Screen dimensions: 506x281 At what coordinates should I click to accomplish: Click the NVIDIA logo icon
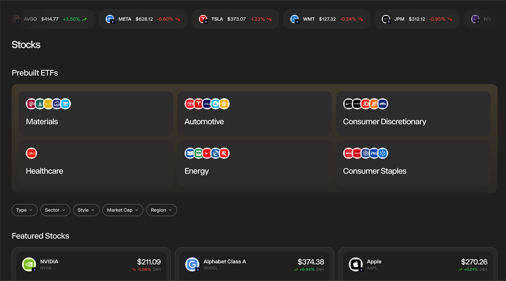click(x=29, y=264)
